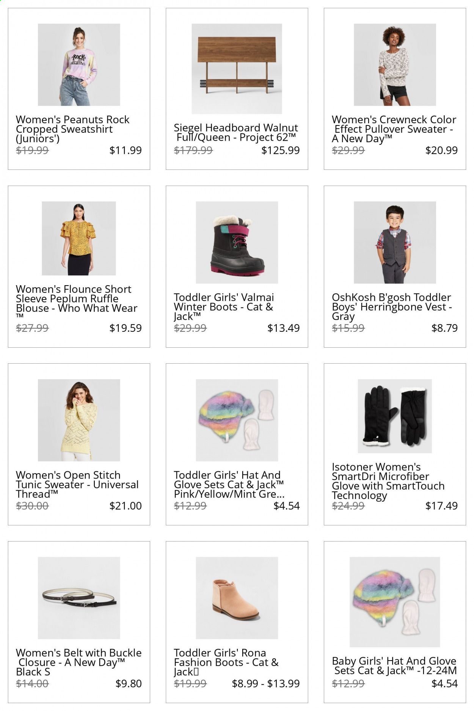Open Women's Peanuts Rock Cropped Sweatshirt title link
The width and height of the screenshot is (474, 711).
click(72, 129)
